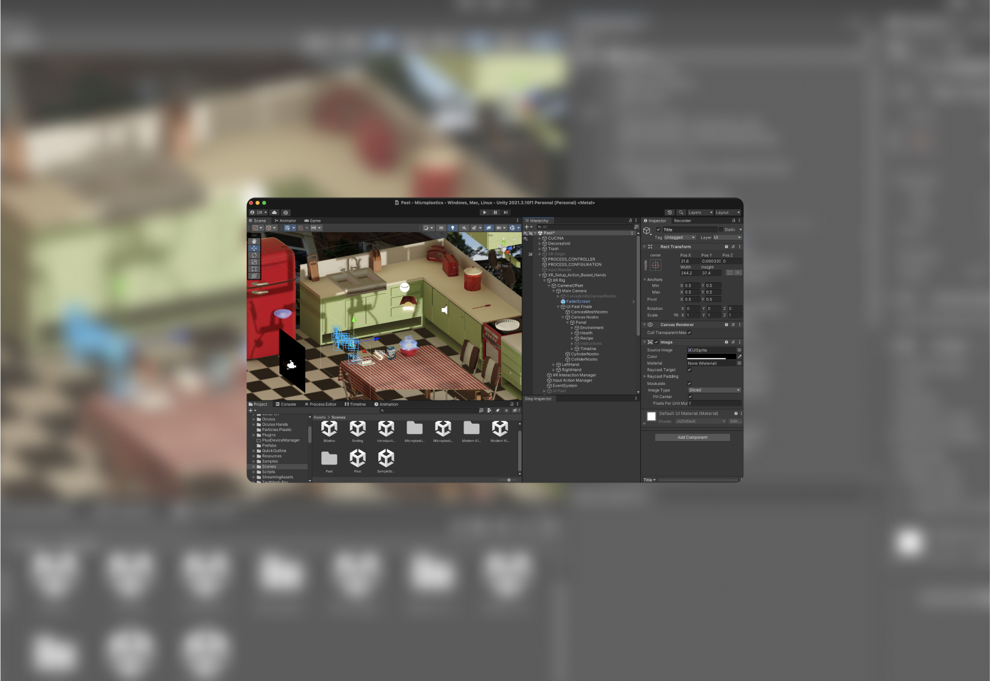The width and height of the screenshot is (990, 681).
Task: Switch to the Game tab
Action: tap(312, 221)
